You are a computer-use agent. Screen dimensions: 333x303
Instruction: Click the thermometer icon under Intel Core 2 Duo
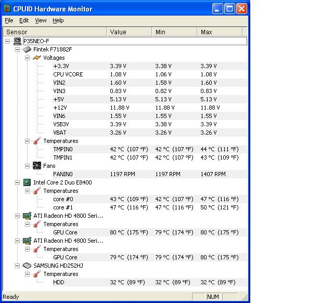(37, 191)
